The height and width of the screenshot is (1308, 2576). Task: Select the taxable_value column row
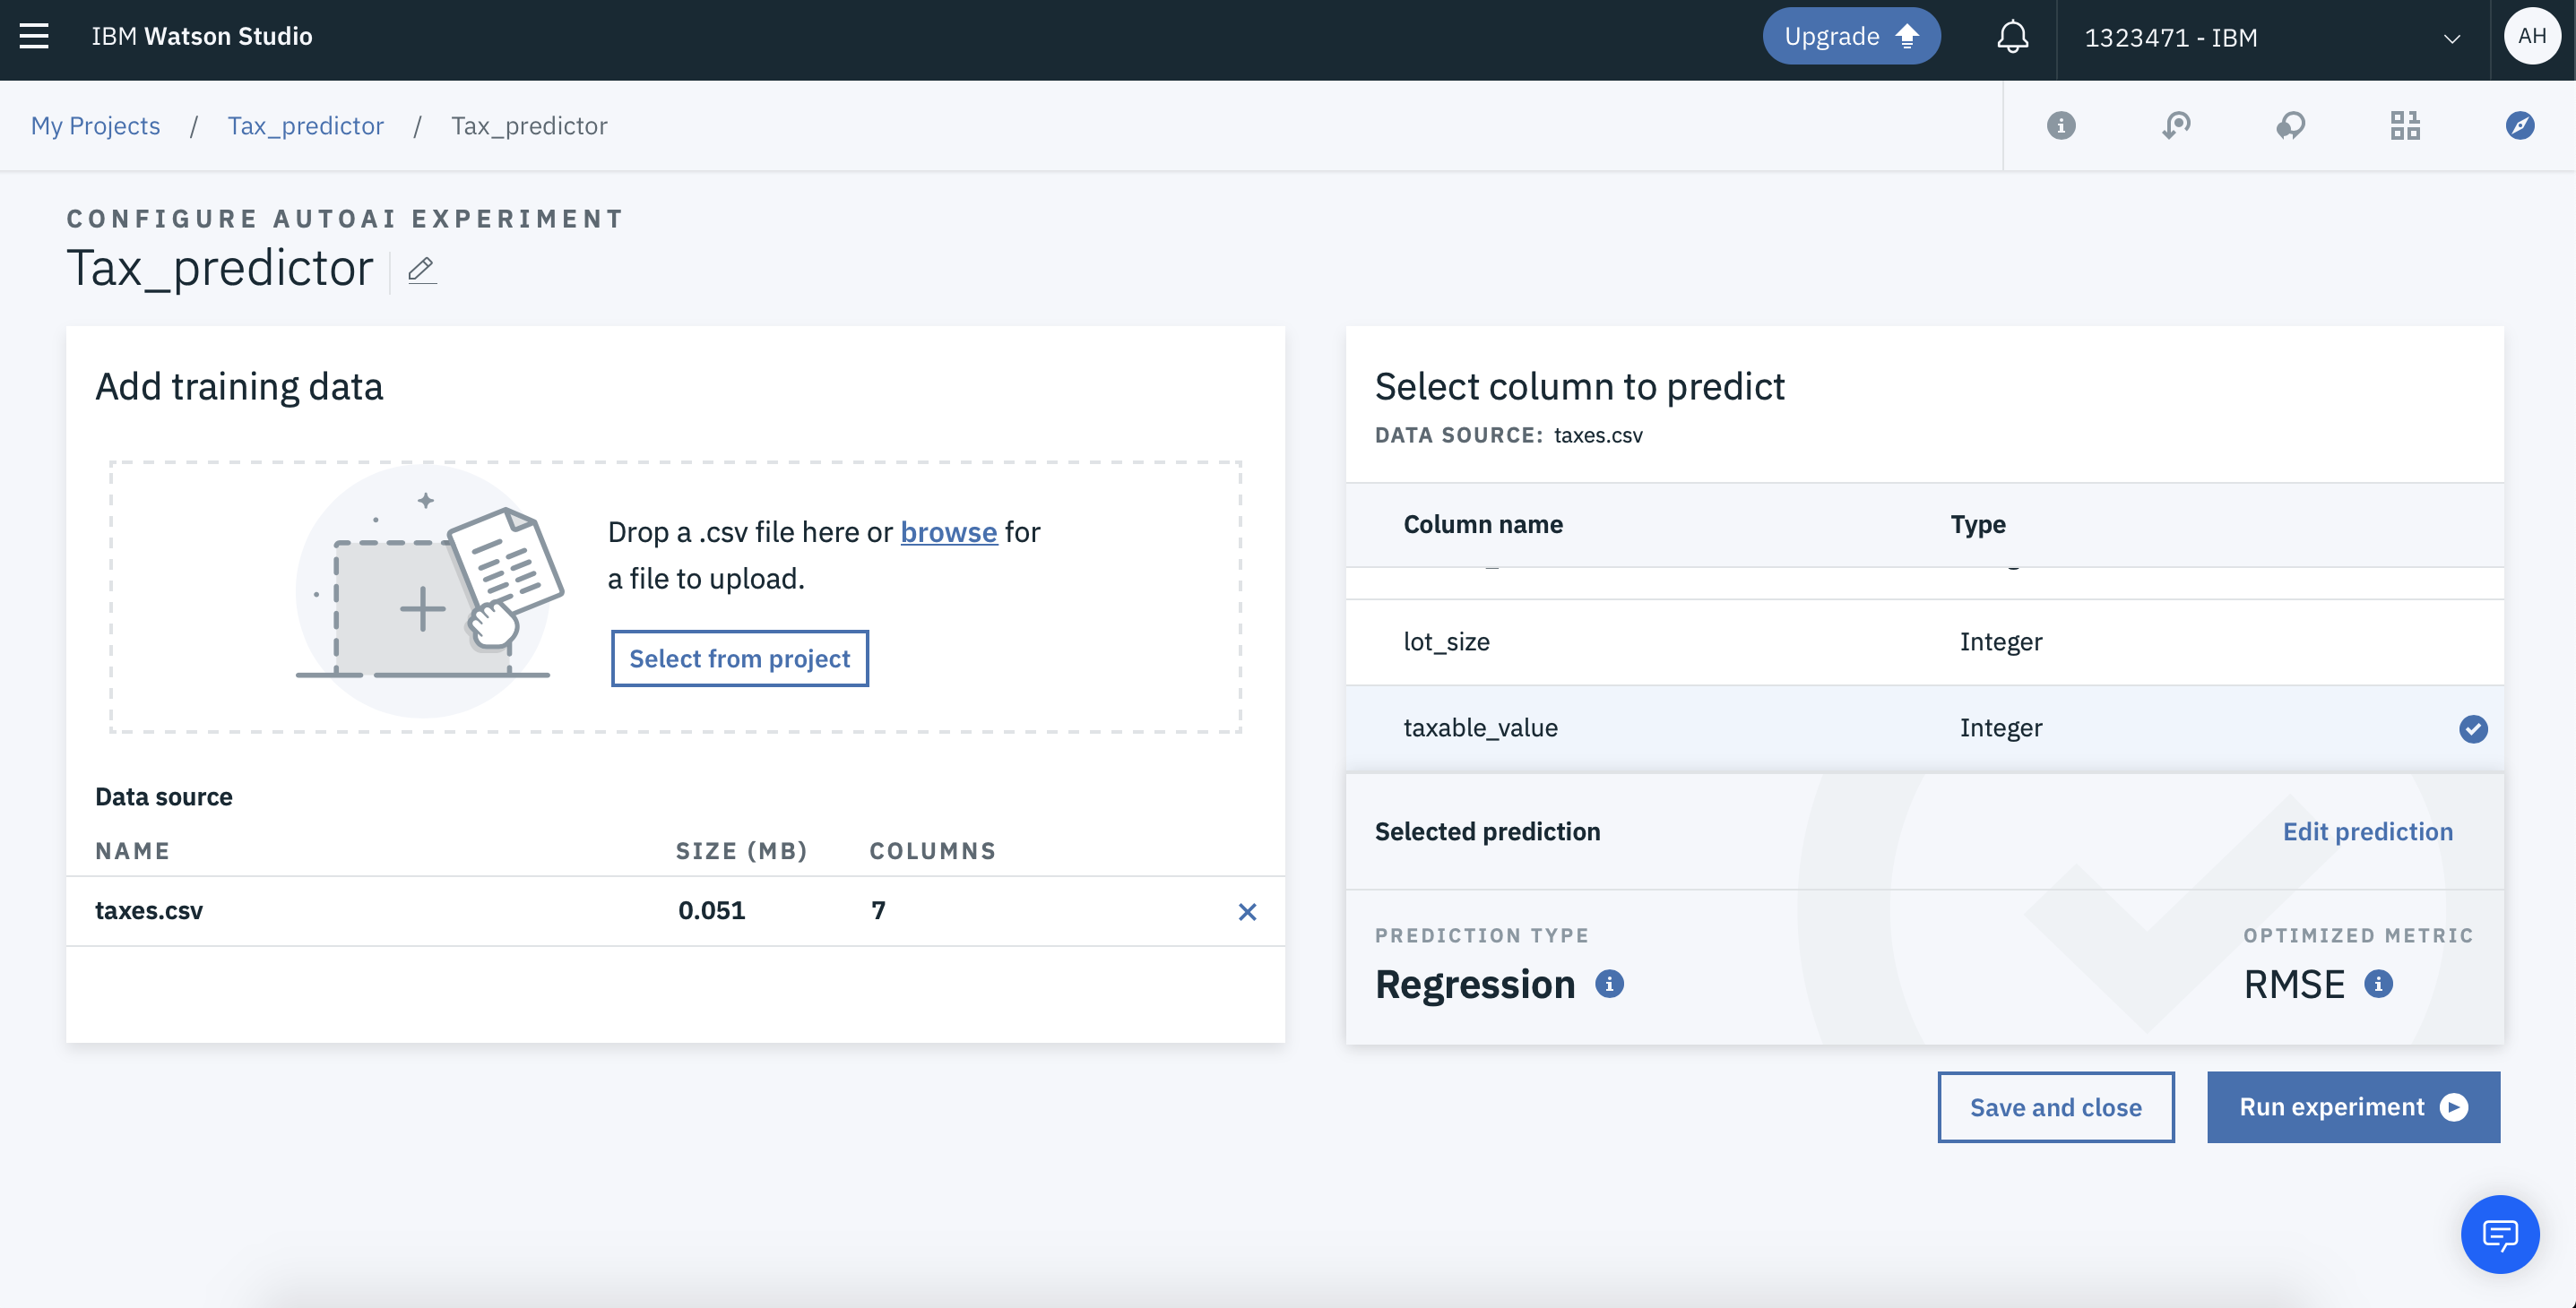click(x=1924, y=728)
